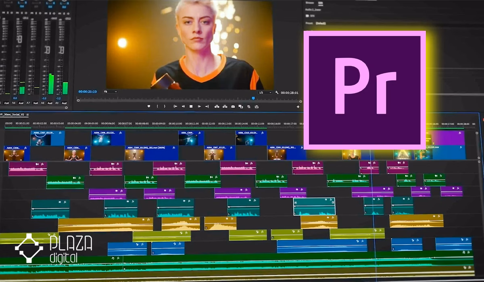This screenshot has width=484, height=282.
Task: Open the A9 Aud automation dropdown
Action: click(x=64, y=103)
